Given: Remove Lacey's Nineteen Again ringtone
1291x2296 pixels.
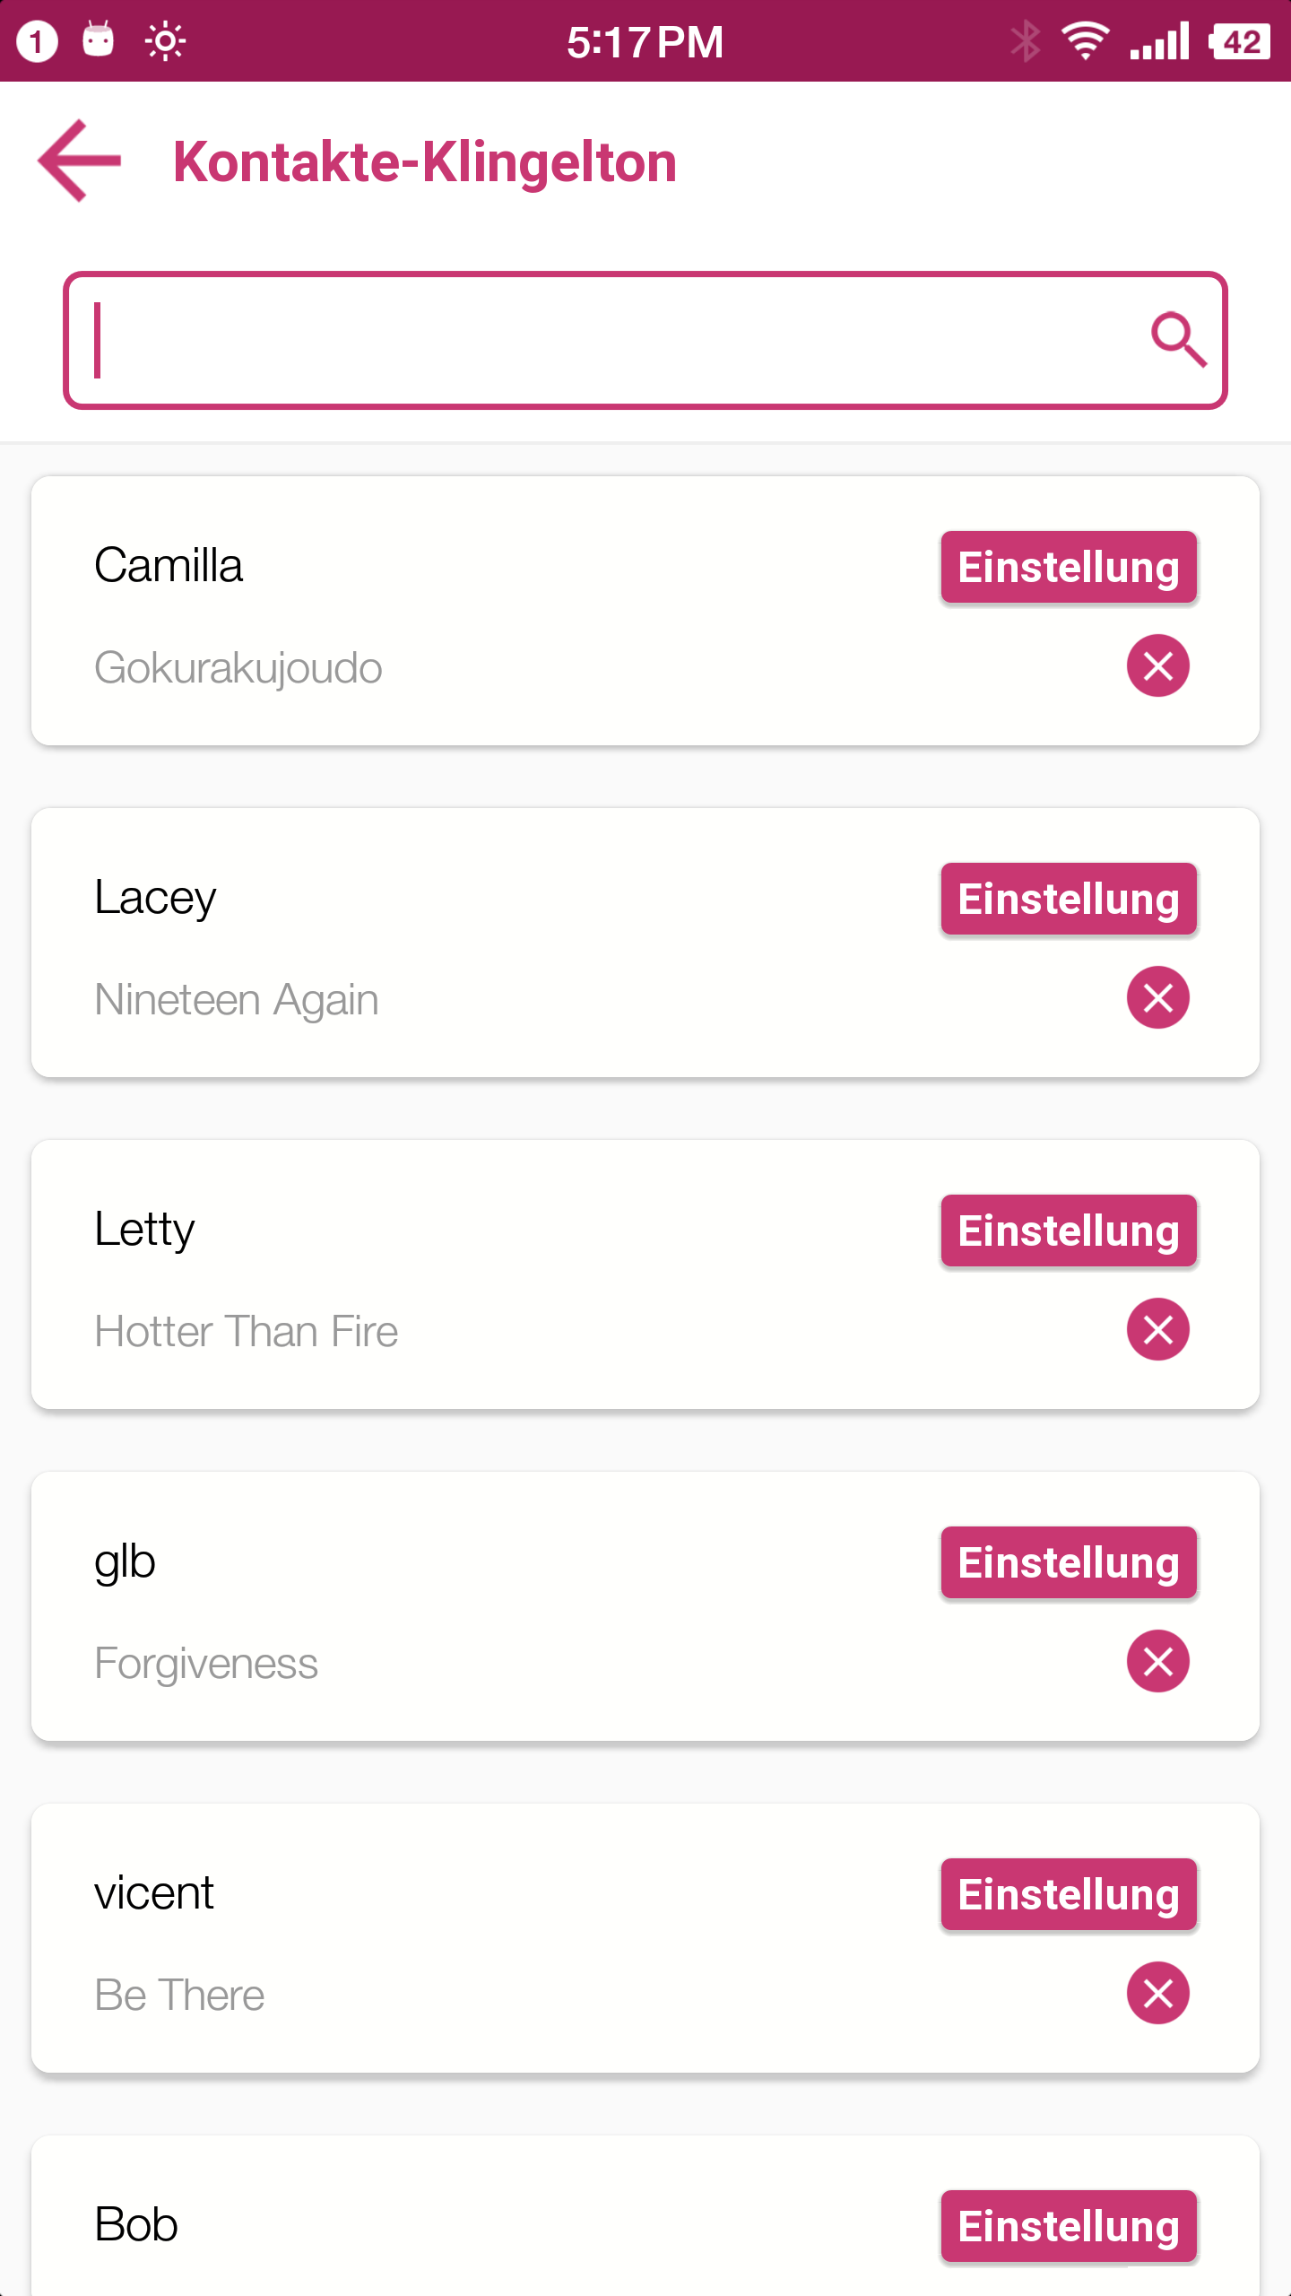Looking at the screenshot, I should (x=1157, y=998).
